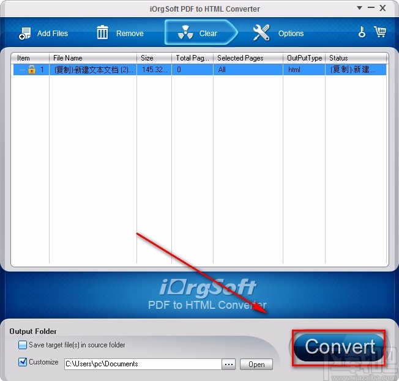The width and height of the screenshot is (399, 381).
Task: Click the Clear label in toolbar
Action: pyautogui.click(x=208, y=33)
